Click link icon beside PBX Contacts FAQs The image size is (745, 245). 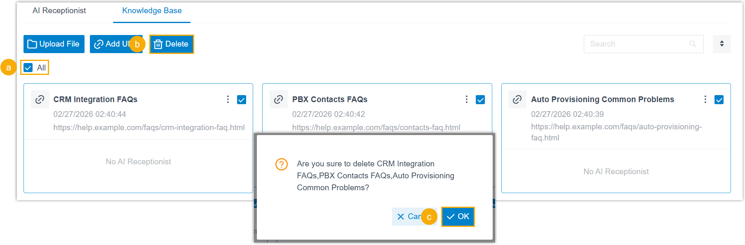(x=279, y=99)
